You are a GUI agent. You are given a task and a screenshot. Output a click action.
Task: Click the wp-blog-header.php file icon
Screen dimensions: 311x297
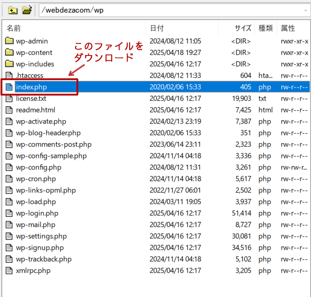point(9,133)
